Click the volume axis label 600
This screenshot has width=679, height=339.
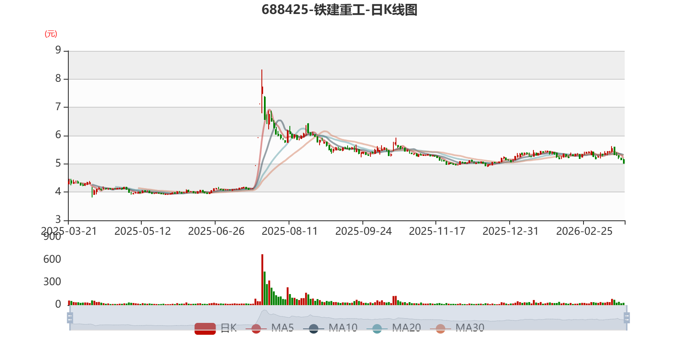(52, 259)
